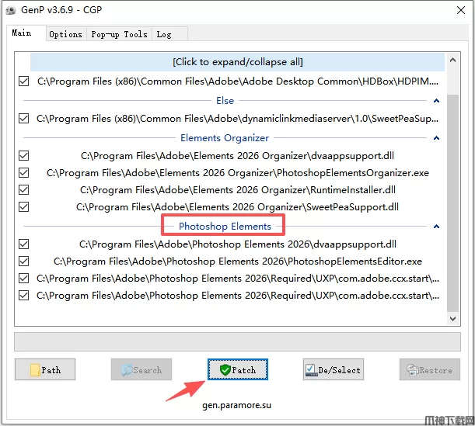Click the restore icon on Restore button
Viewport: 475px width, 426px height.
tap(413, 370)
